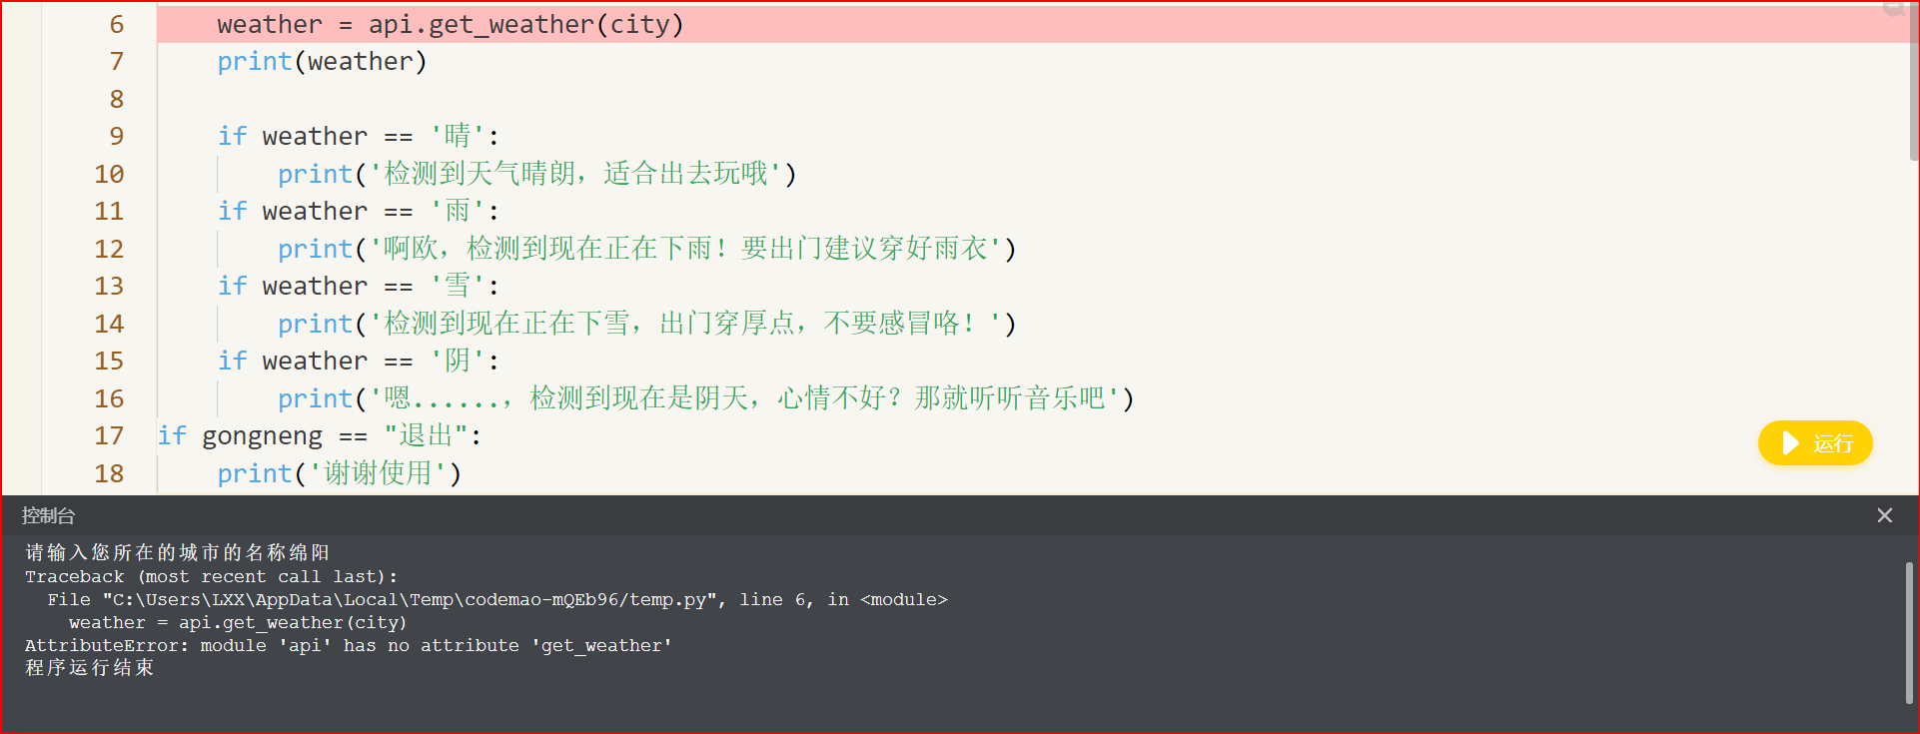Click the code editor vertical scrollbar

[x=1913, y=80]
